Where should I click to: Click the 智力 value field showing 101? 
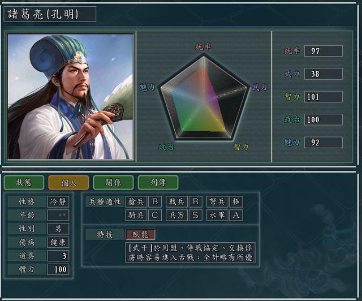coord(324,97)
